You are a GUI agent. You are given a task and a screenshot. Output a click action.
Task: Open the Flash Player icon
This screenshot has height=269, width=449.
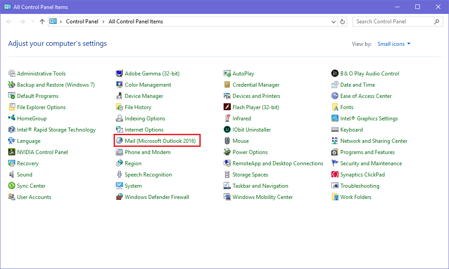tap(227, 107)
